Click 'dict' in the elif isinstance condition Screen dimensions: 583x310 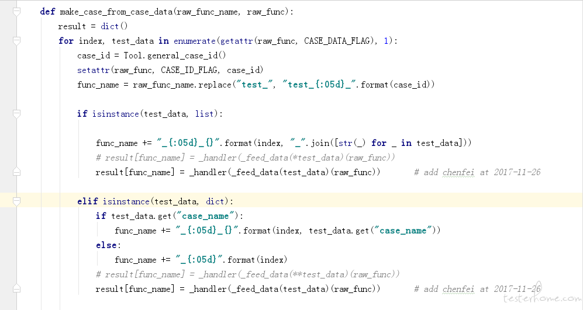[x=215, y=201]
